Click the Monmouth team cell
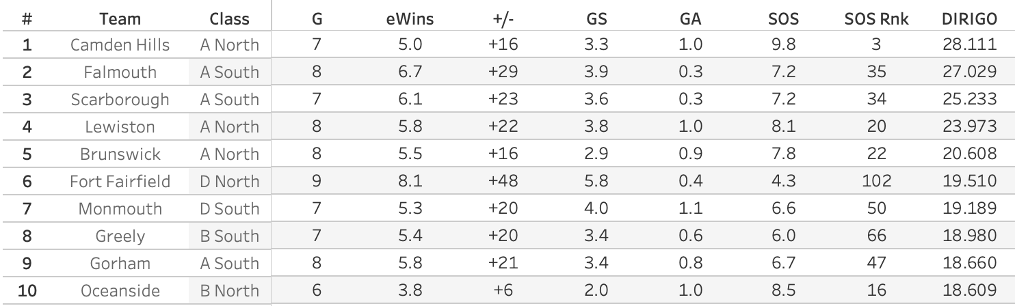1015x306 pixels. tap(120, 209)
